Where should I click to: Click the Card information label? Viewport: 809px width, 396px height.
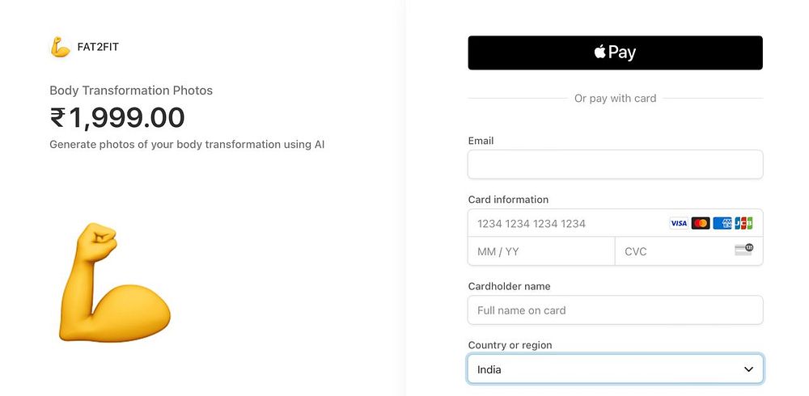[508, 200]
